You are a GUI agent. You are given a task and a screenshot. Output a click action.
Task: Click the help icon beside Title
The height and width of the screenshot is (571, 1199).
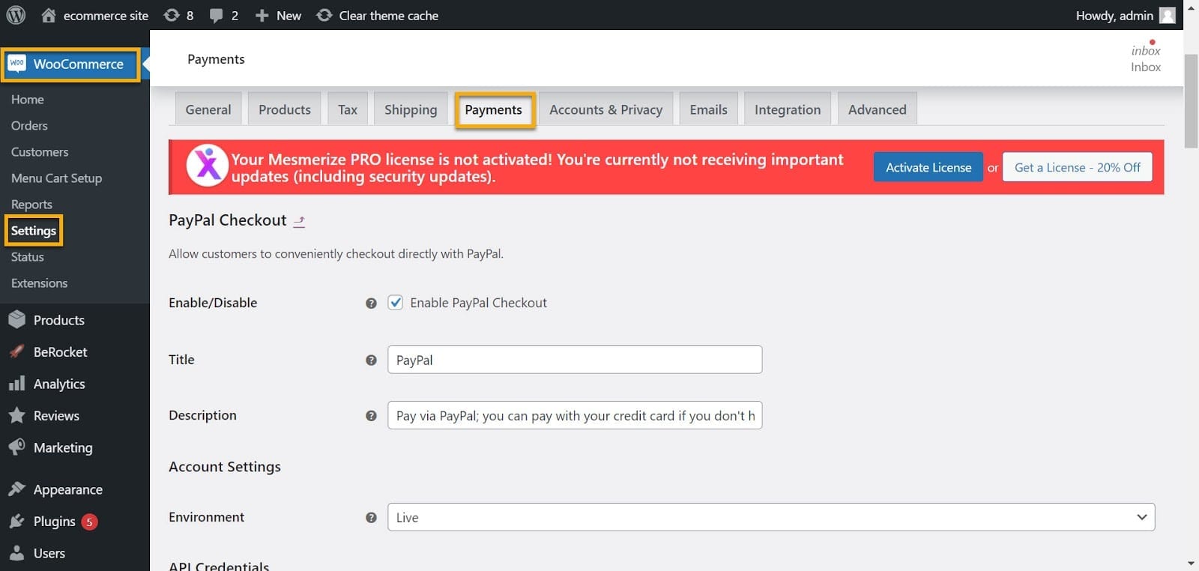[x=371, y=360]
